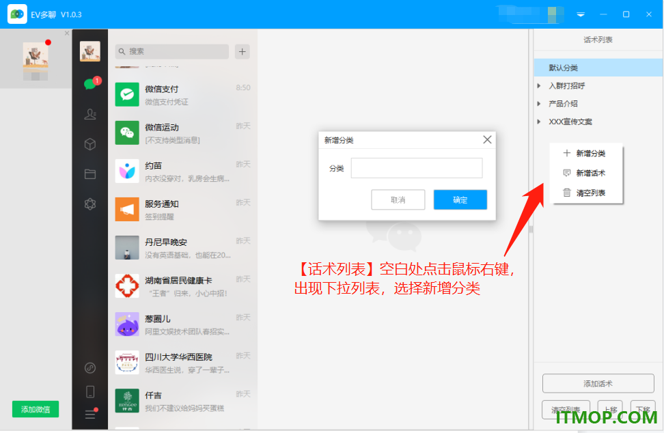Close the account tab with small X
Screen dimensions: 664x433
coord(67,33)
